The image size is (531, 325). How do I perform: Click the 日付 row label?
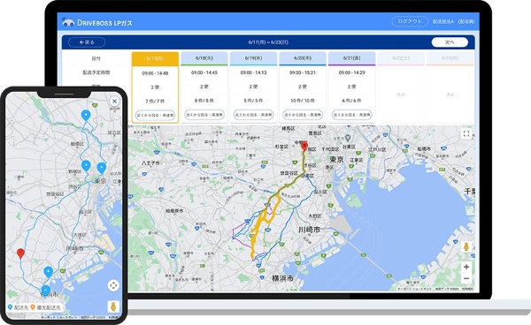[x=96, y=58]
